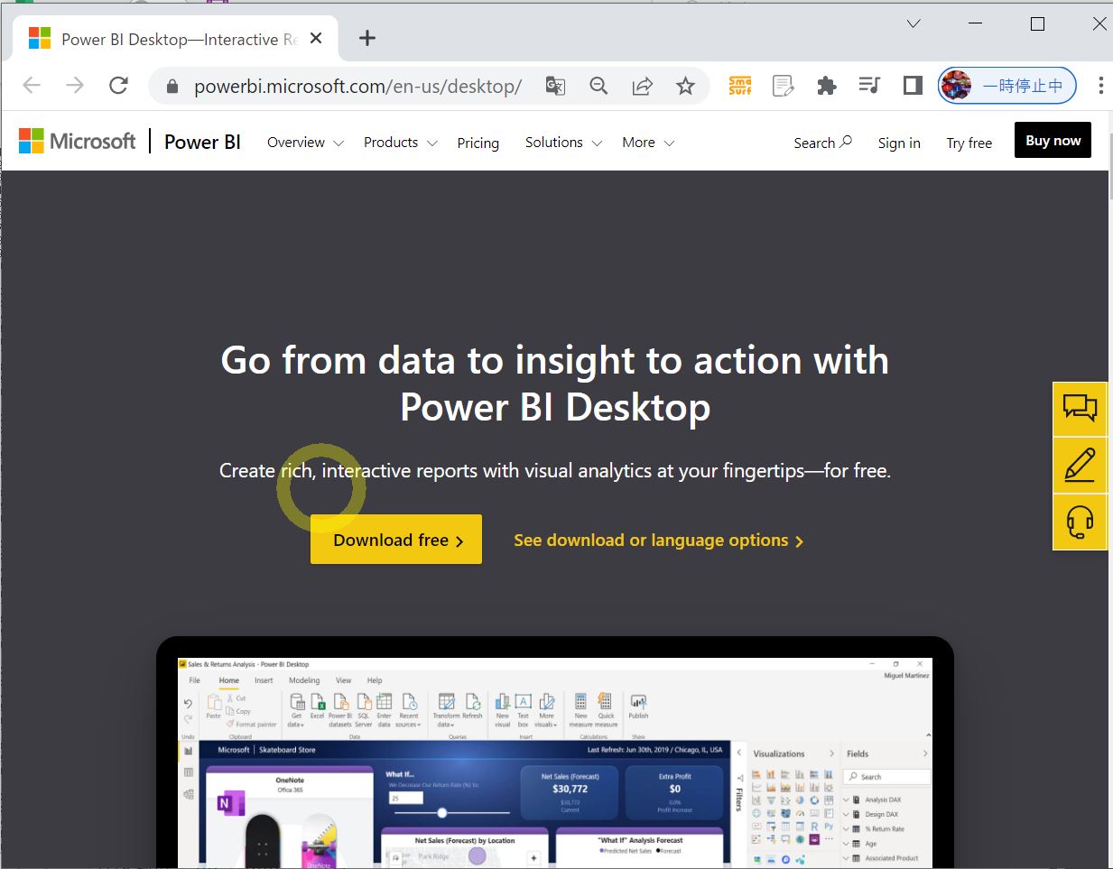This screenshot has width=1113, height=869.
Task: Open the Sma Surf extension
Action: coord(740,86)
